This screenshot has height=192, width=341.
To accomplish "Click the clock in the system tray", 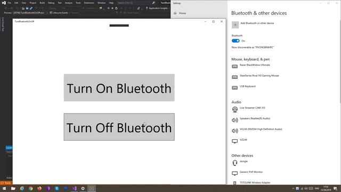I will tap(326, 188).
